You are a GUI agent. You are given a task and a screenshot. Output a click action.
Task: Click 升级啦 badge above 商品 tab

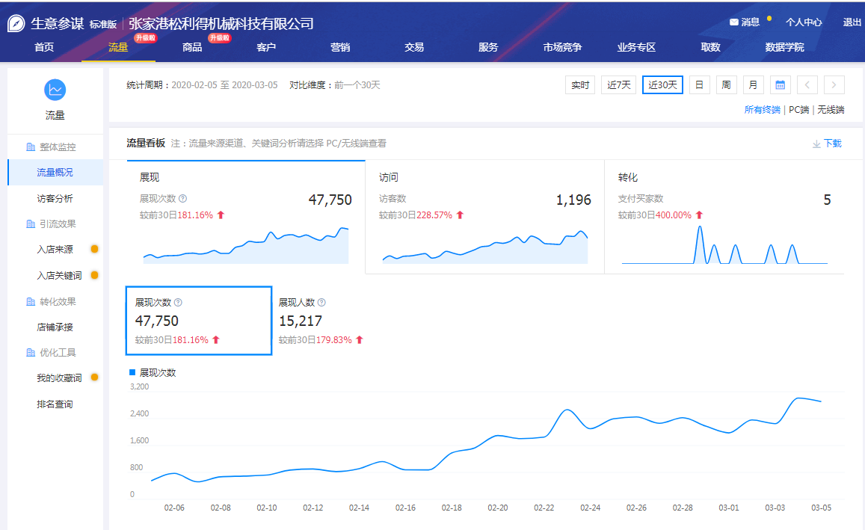[220, 38]
